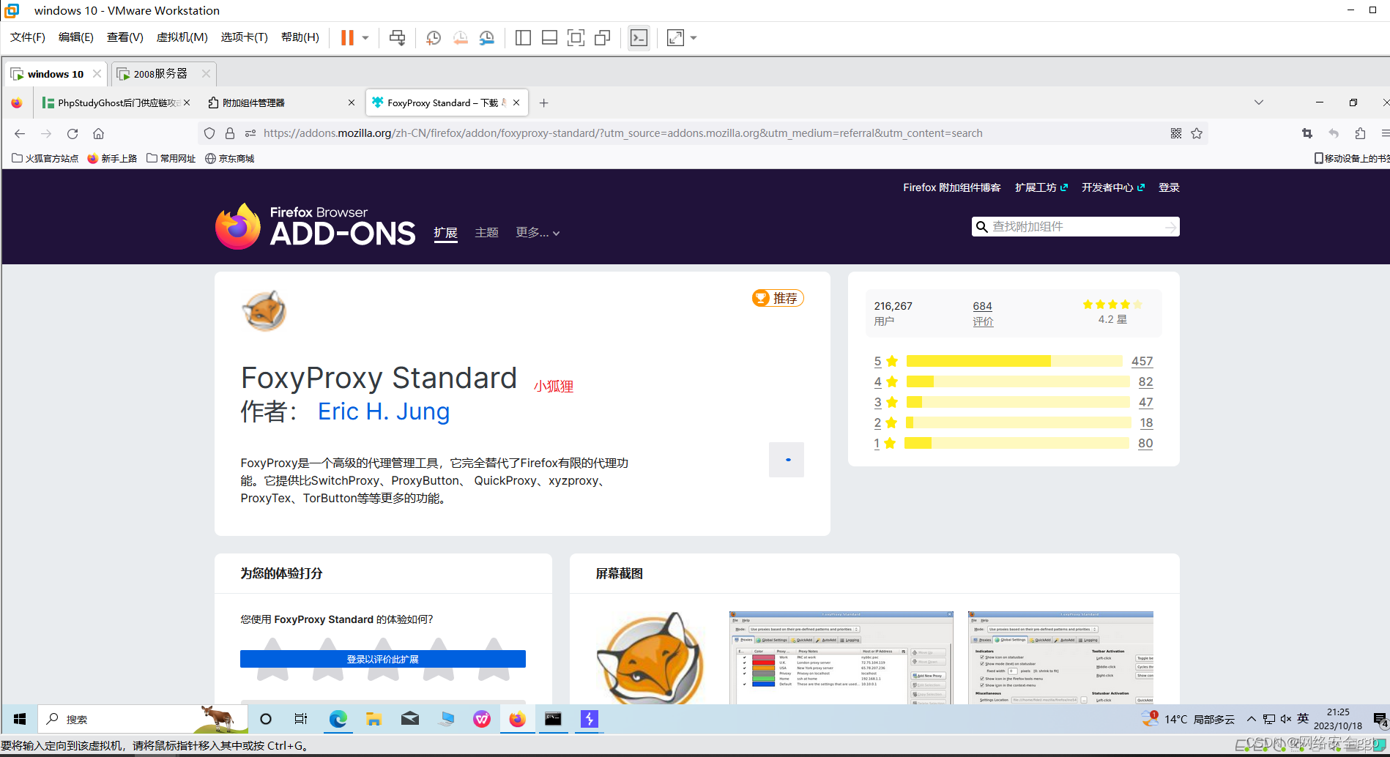
Task: Open the 火狐官方站点 bookmark folder
Action: [45, 158]
